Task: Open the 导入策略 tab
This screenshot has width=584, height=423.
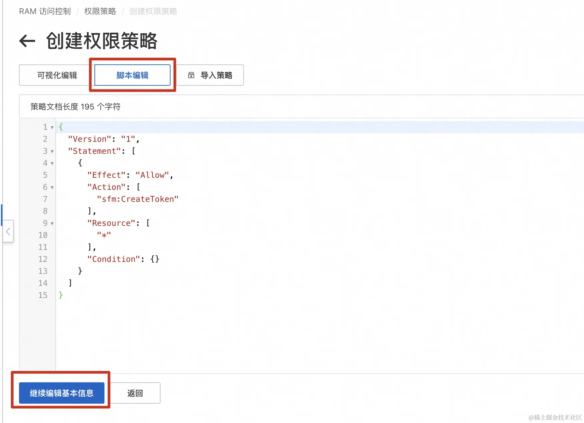Action: pyautogui.click(x=210, y=75)
